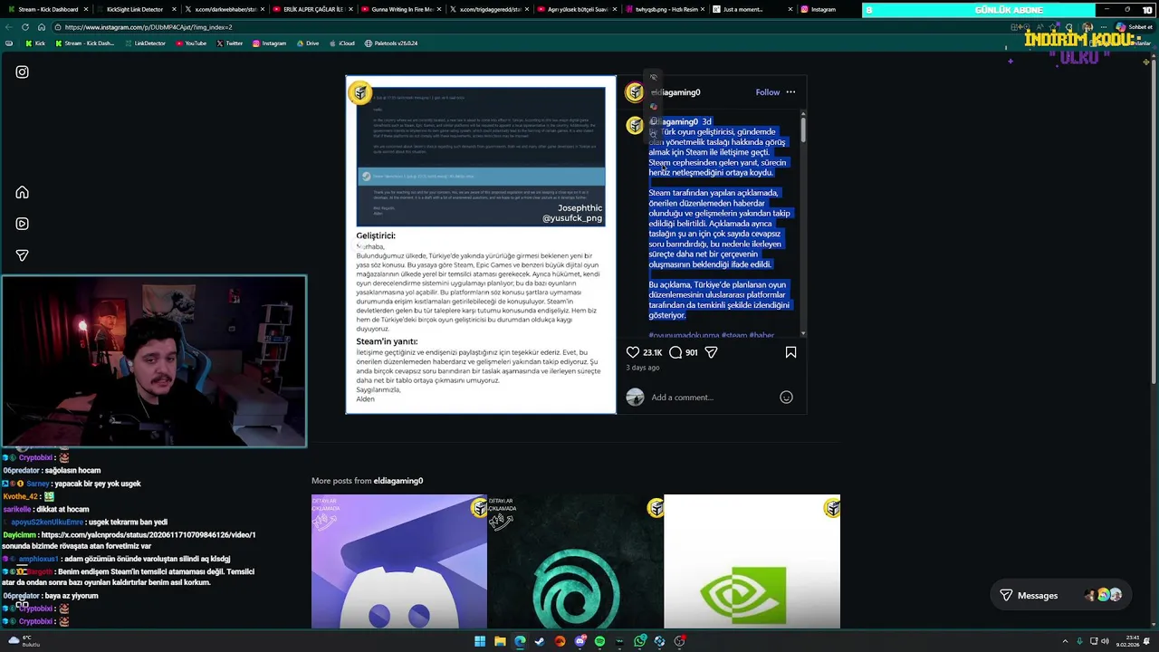Open eldiagaming0 username in post header
The width and height of the screenshot is (1159, 652).
[675, 92]
